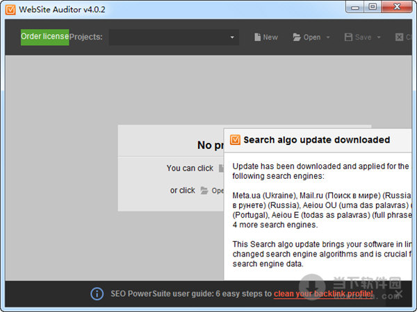Dismiss the bottom user guide banner

pos(399,294)
